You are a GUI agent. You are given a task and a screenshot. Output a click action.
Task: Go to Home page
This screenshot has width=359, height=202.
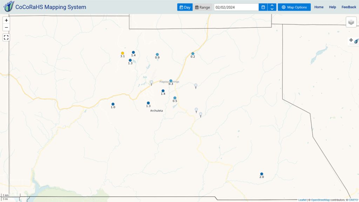click(319, 7)
